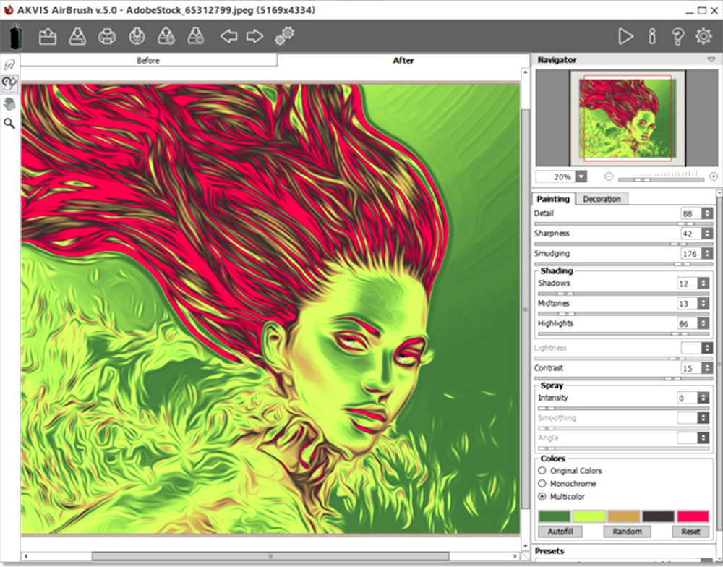Viewport: 723px width, 567px height.
Task: Switch to the Before image tab
Action: tap(148, 61)
